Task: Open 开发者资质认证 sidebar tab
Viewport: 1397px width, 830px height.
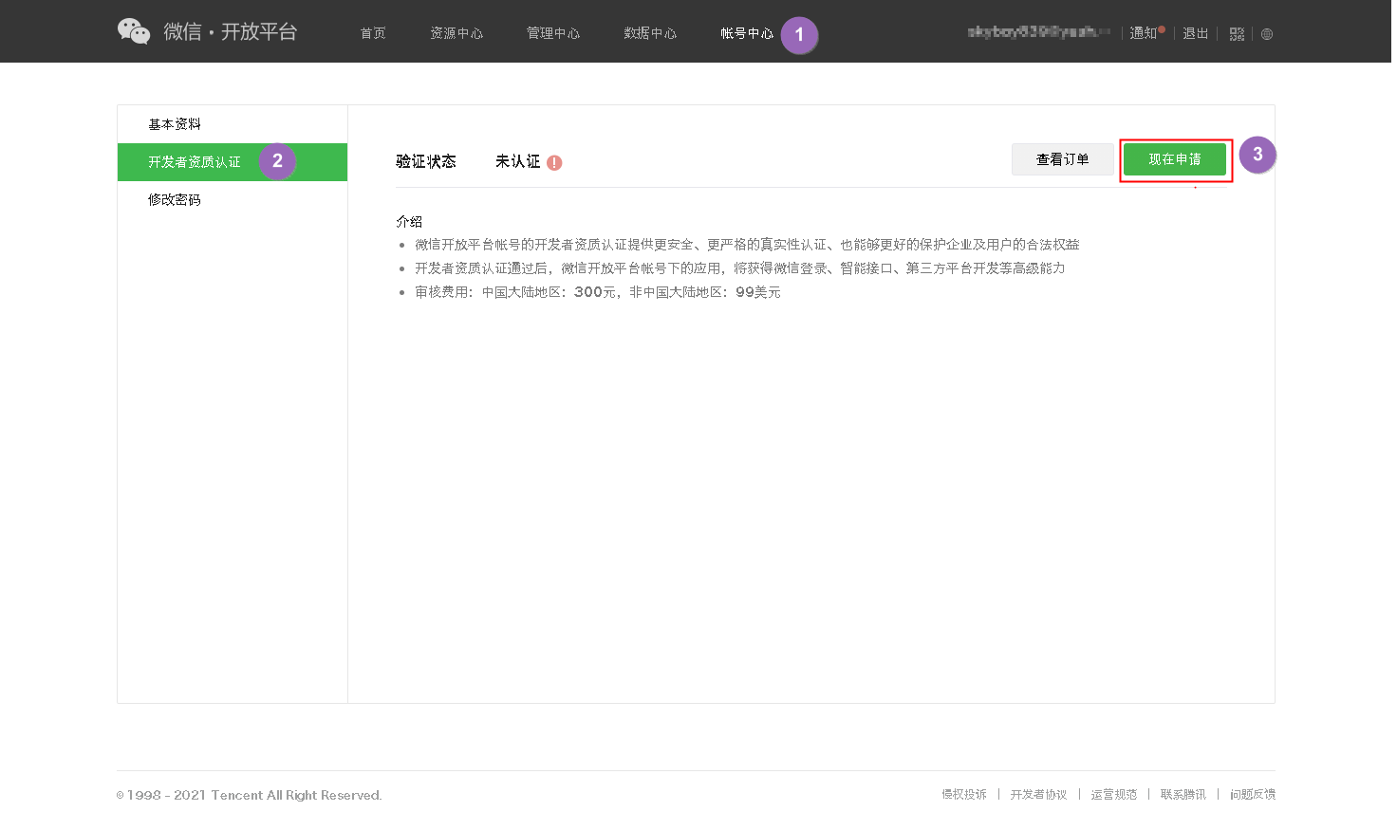Action: click(x=195, y=162)
